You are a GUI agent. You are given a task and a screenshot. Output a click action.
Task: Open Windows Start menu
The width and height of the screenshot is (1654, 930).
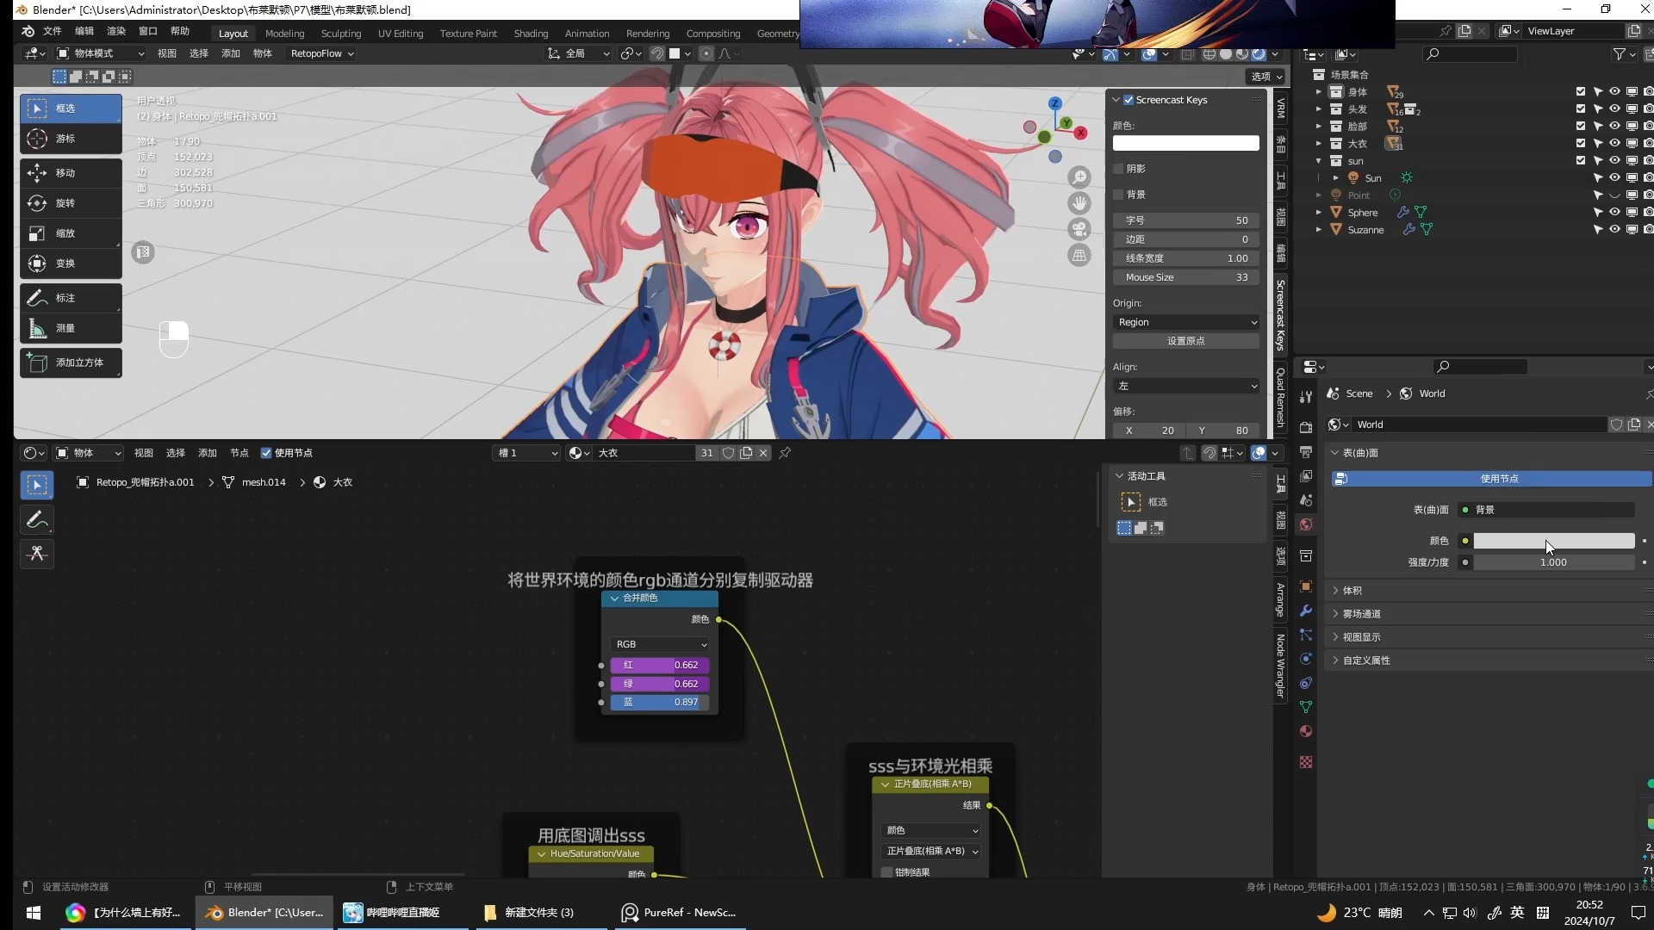pyautogui.click(x=34, y=912)
